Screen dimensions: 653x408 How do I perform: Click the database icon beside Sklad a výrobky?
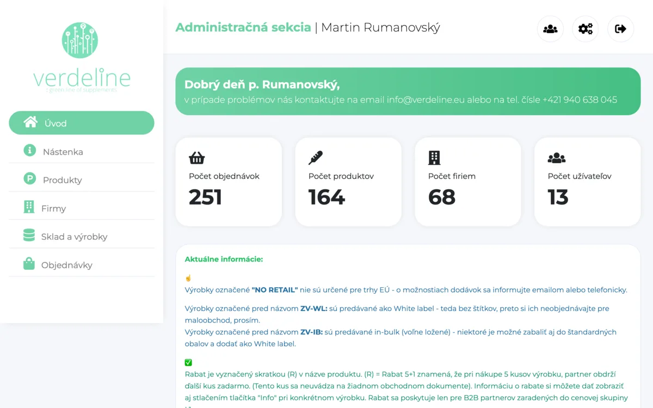[29, 235]
